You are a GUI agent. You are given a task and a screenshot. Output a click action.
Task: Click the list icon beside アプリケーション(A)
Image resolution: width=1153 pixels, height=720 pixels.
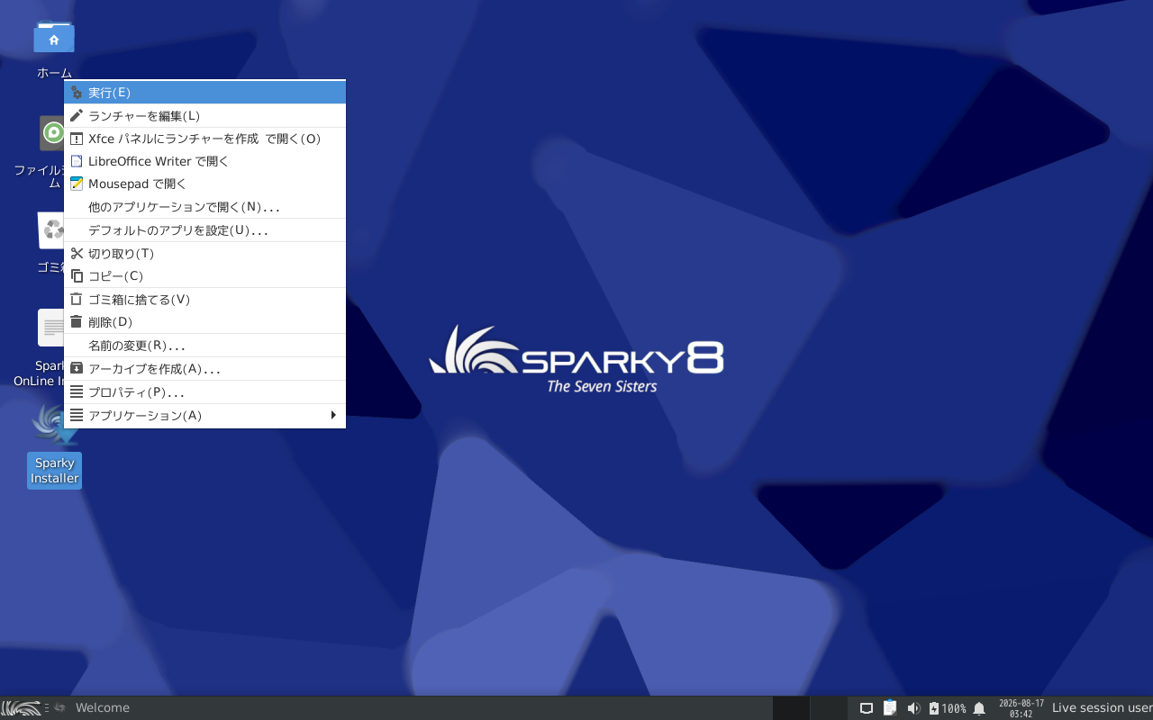(77, 415)
